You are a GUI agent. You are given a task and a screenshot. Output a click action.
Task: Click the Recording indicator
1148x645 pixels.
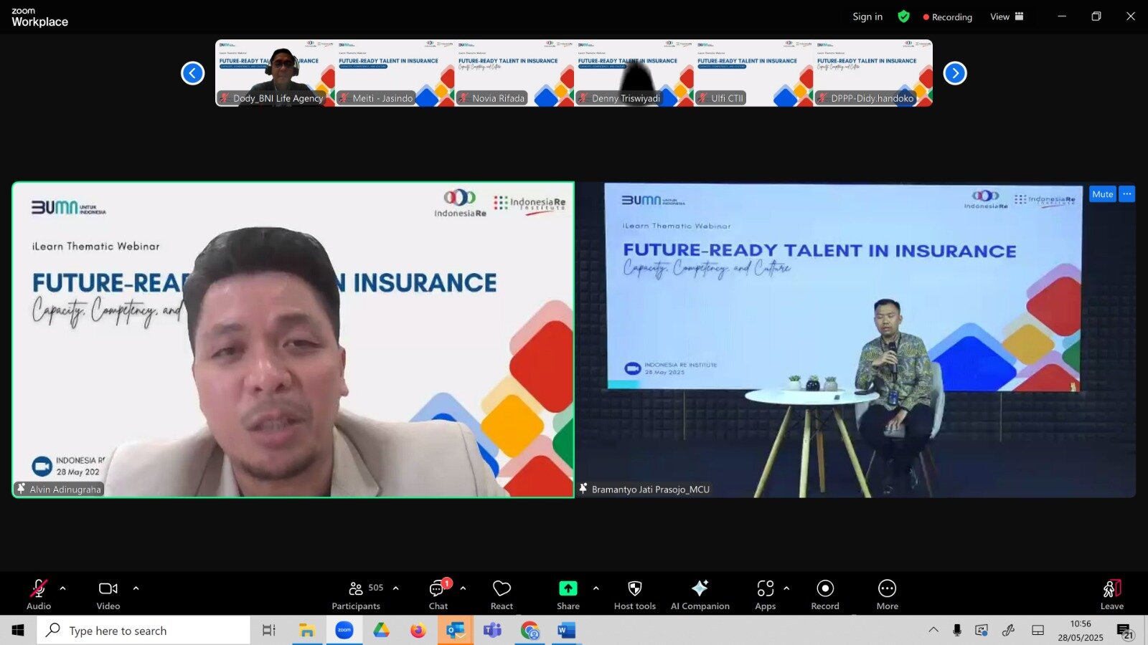tap(948, 17)
